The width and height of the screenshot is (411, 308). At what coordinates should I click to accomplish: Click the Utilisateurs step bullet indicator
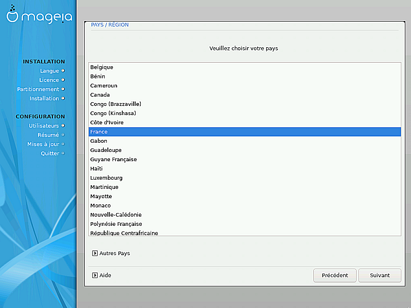(x=63, y=126)
